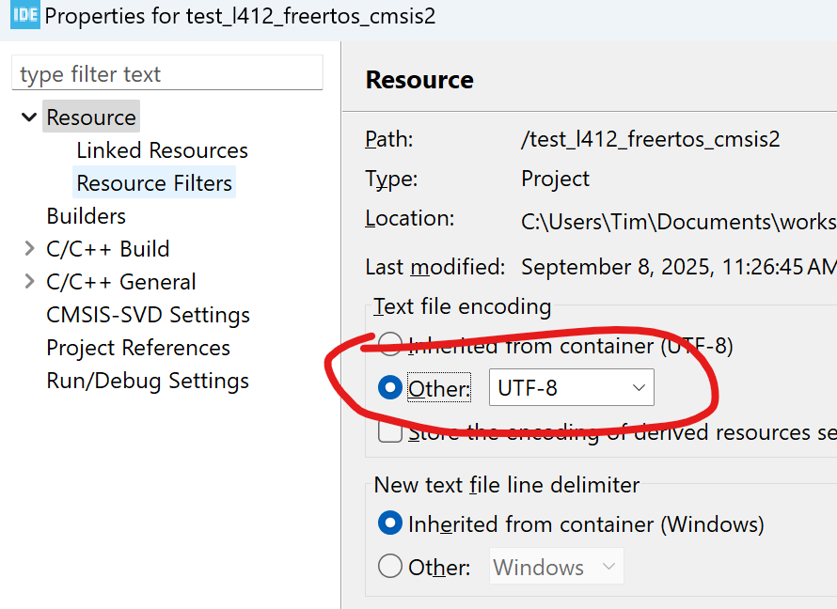Expand the C/C++ General node
The image size is (837, 609).
coord(29,282)
